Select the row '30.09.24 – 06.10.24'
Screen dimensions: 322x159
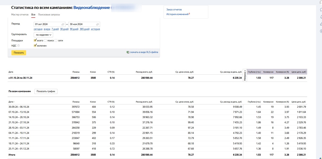click(157, 107)
